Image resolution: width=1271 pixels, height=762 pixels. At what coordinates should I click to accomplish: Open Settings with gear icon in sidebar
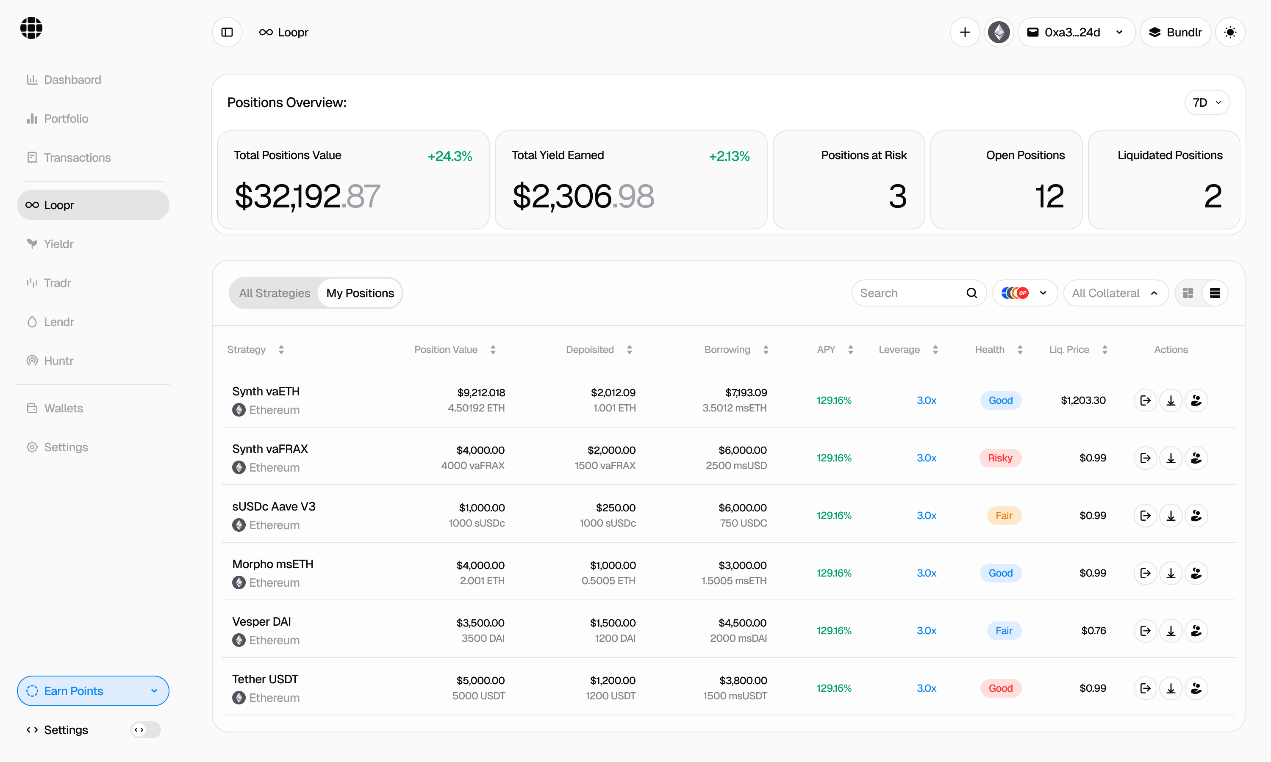(x=93, y=447)
